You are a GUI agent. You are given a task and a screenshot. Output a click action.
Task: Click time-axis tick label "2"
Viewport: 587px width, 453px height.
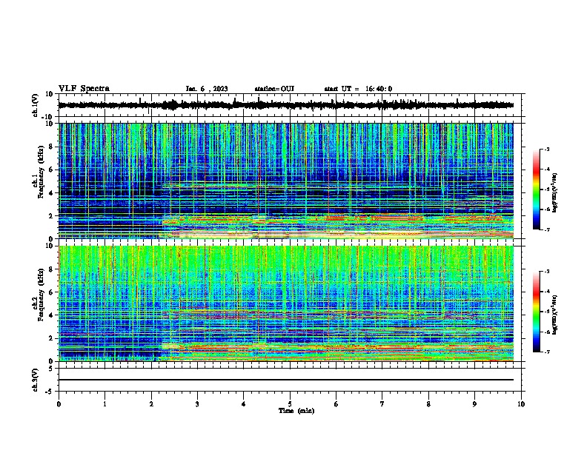(151, 404)
